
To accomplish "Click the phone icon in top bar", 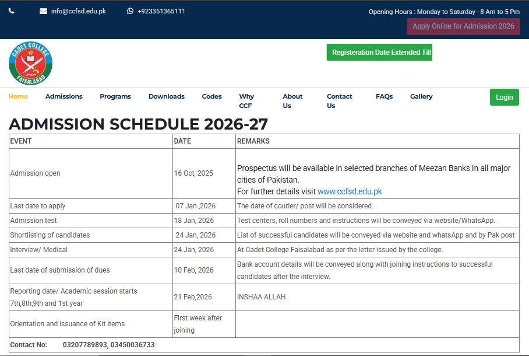I will click(x=12, y=11).
